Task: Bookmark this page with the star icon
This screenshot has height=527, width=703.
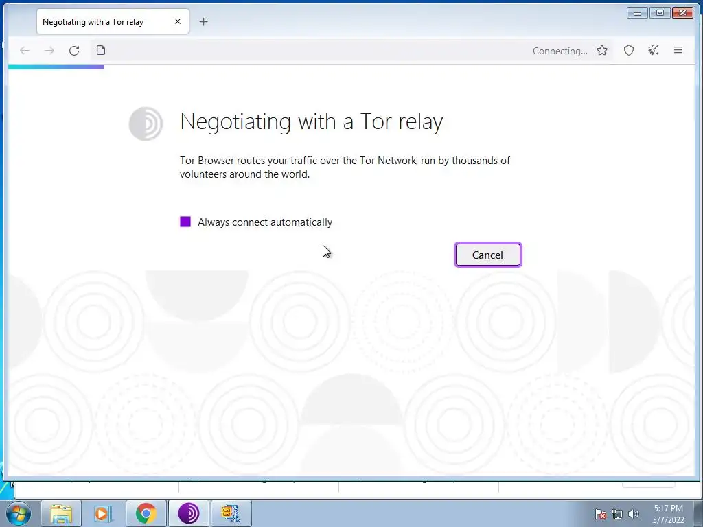Action: click(x=602, y=50)
